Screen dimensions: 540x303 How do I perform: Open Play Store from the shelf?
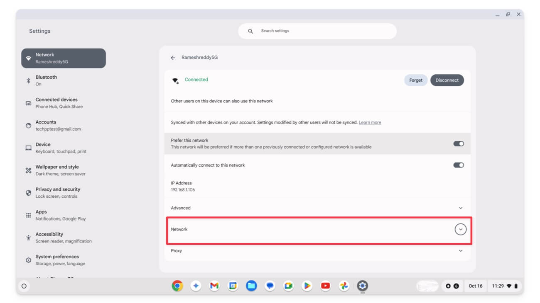307,286
